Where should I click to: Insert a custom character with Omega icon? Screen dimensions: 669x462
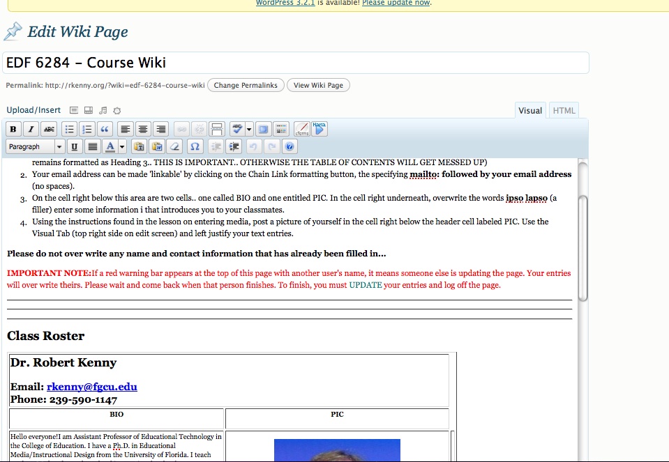tap(195, 147)
